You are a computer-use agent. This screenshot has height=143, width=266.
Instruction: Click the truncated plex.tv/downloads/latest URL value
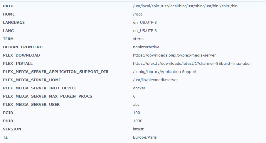coord(193,64)
